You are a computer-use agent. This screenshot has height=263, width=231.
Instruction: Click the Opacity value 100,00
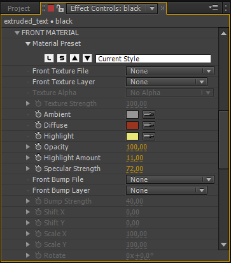137,147
